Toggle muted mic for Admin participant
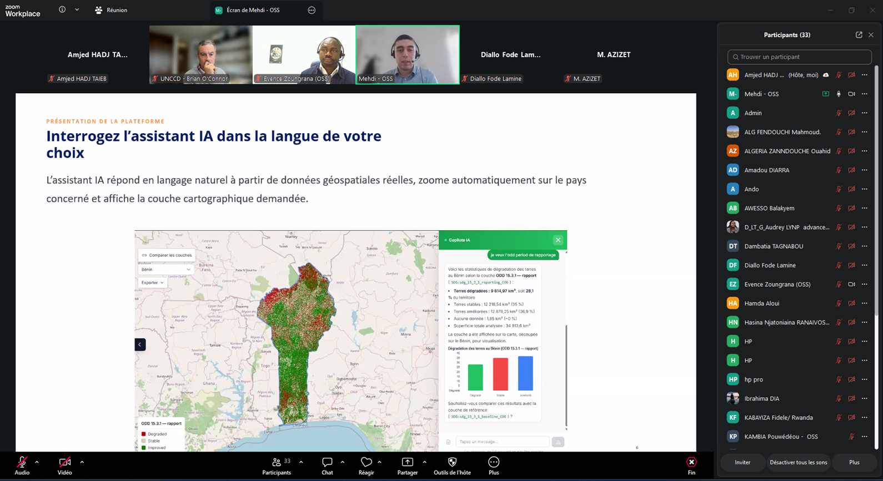883x481 pixels. (839, 113)
